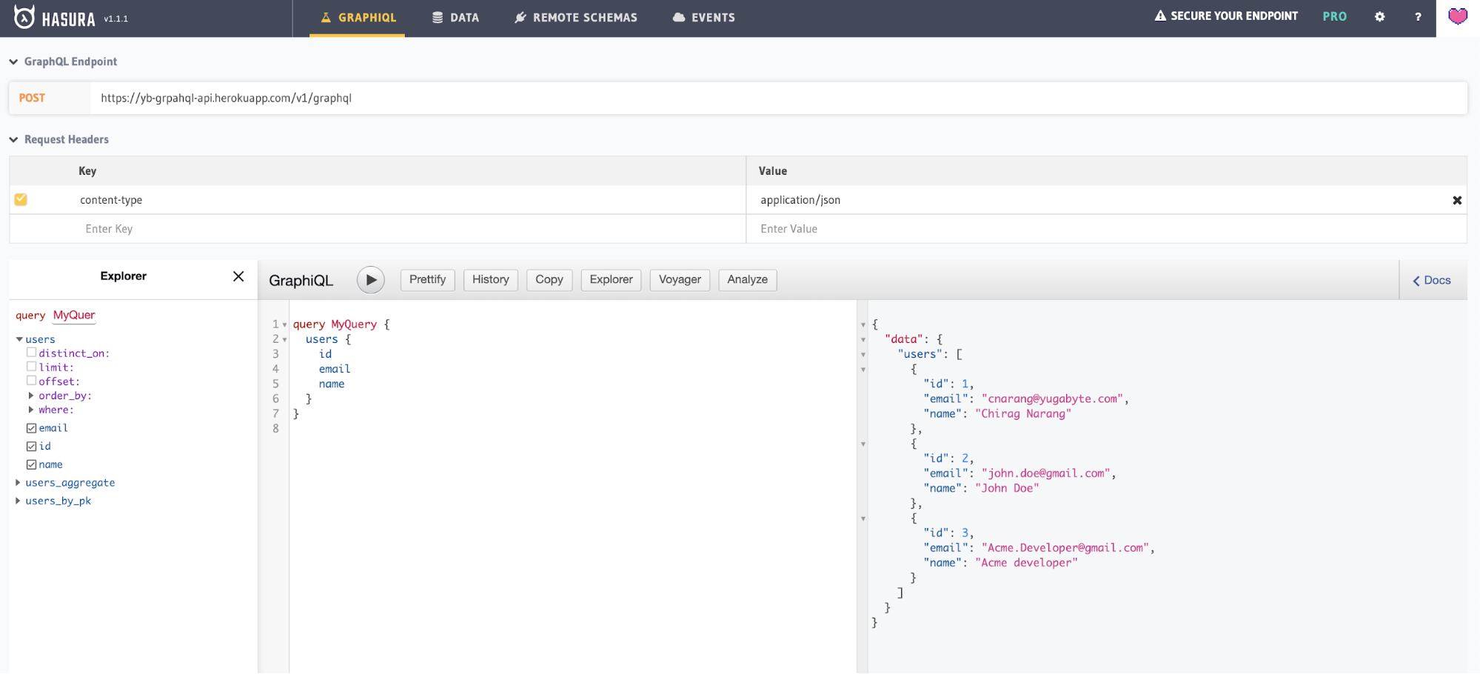Click the Prettify button

pos(427,280)
